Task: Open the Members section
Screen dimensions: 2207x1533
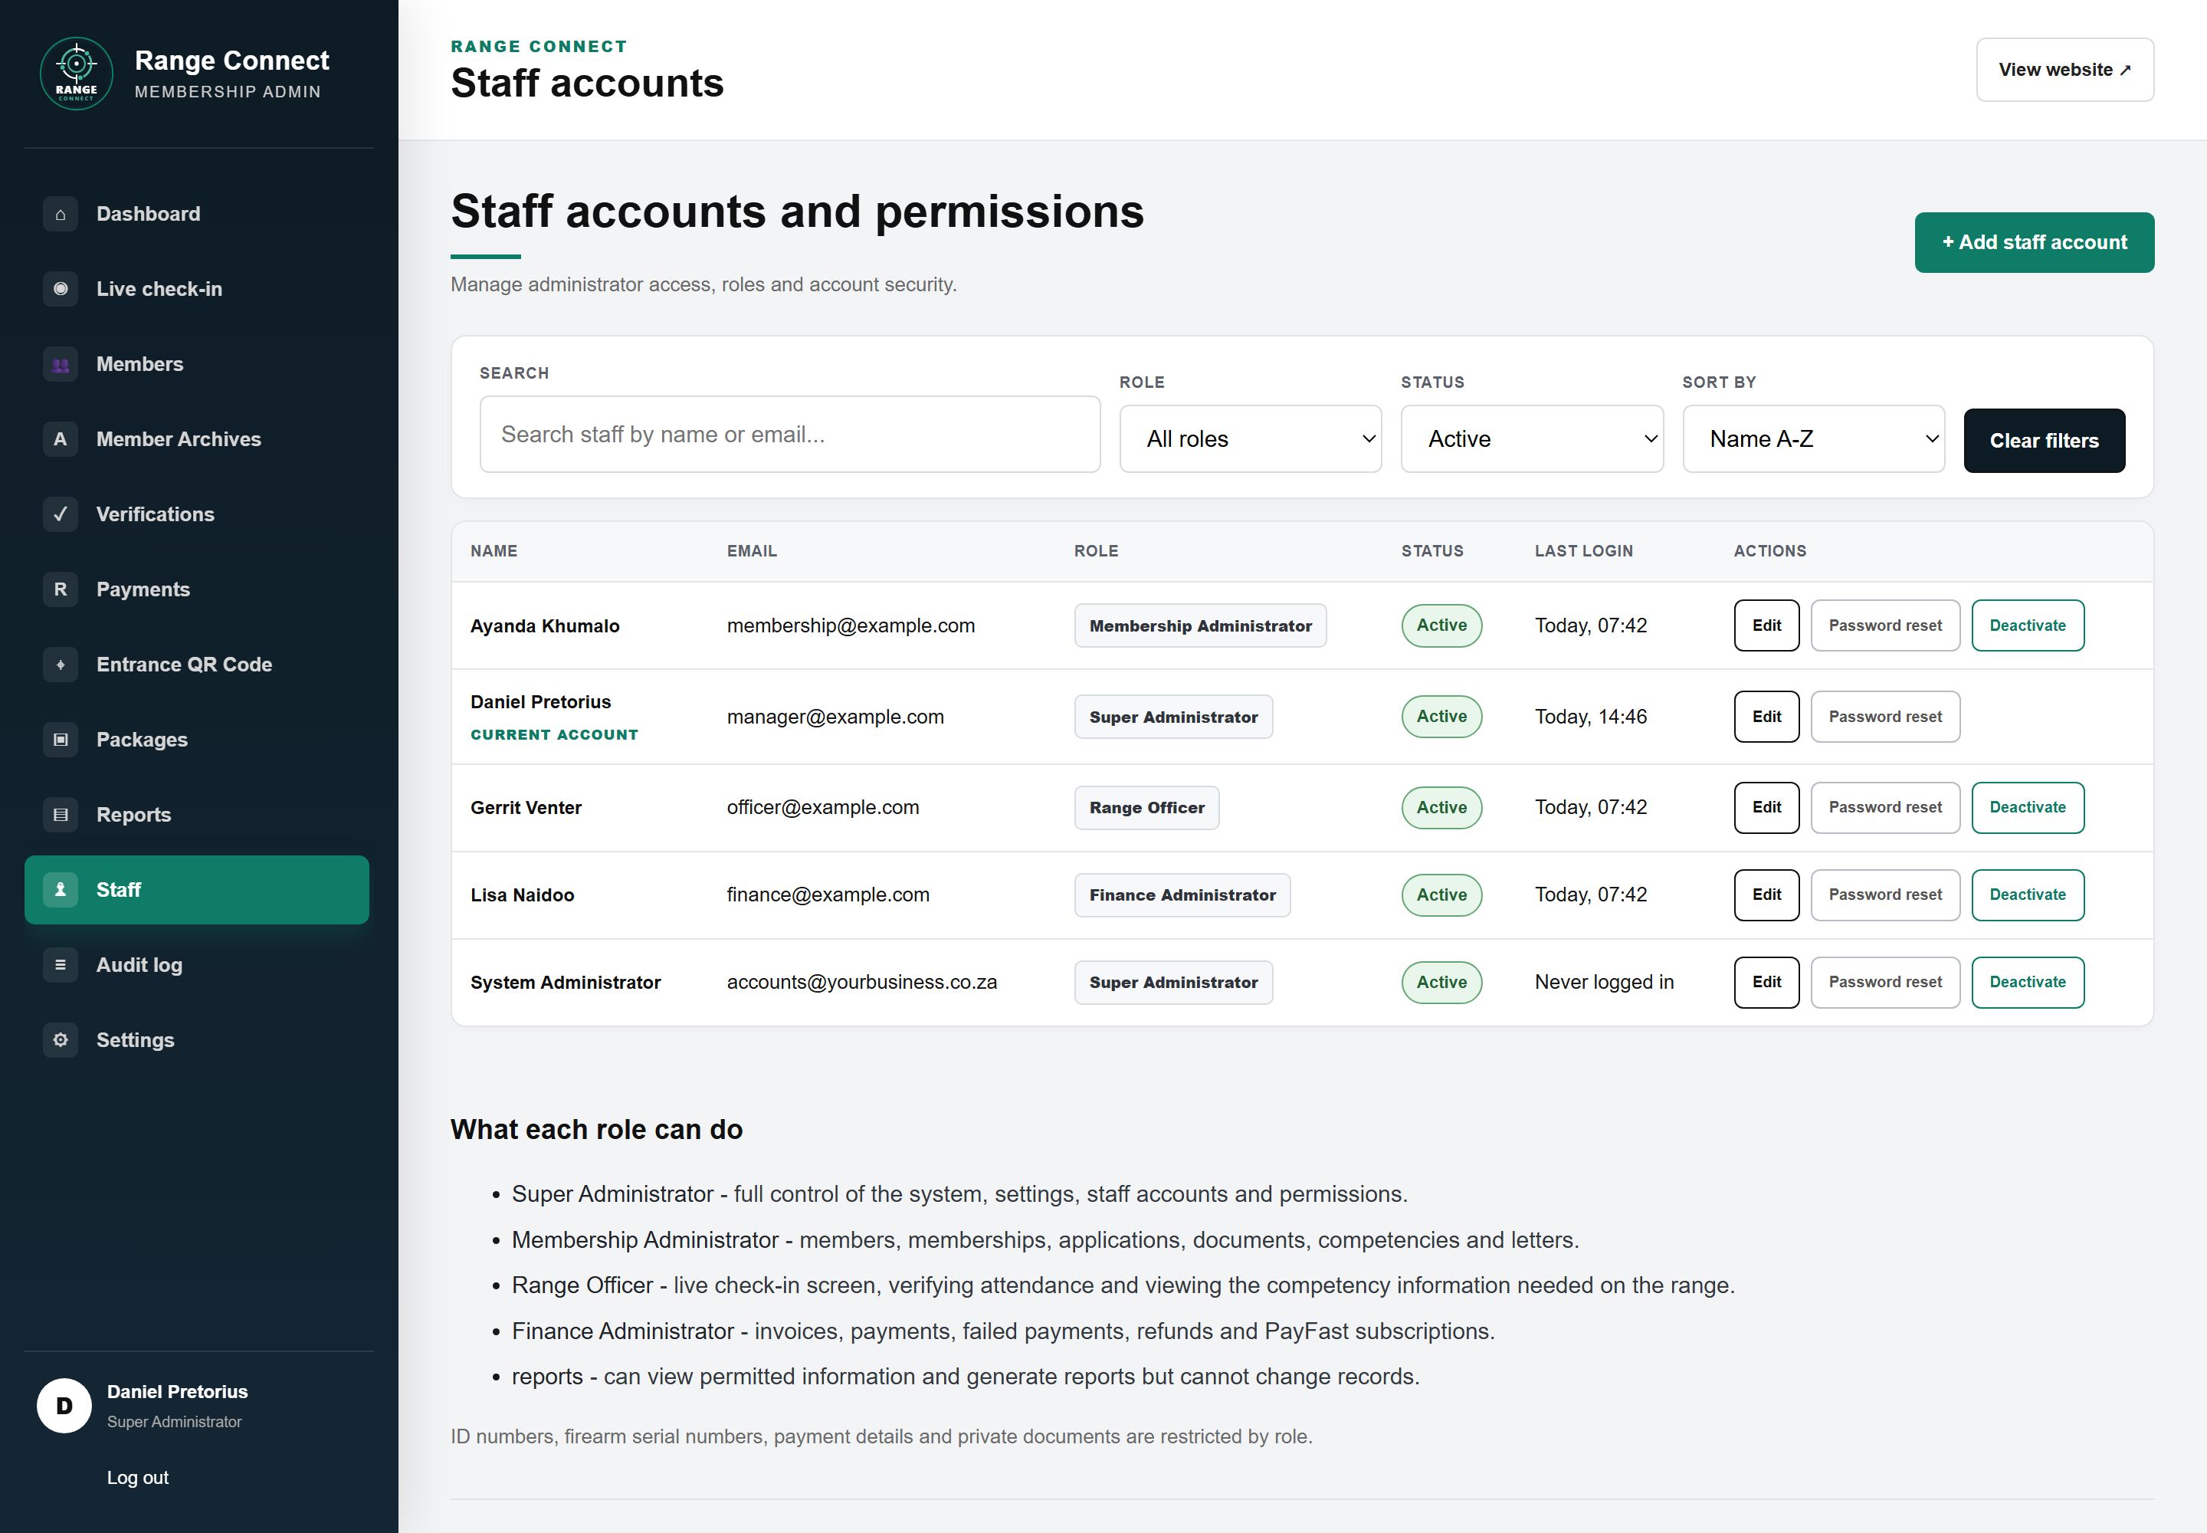Action: point(197,364)
